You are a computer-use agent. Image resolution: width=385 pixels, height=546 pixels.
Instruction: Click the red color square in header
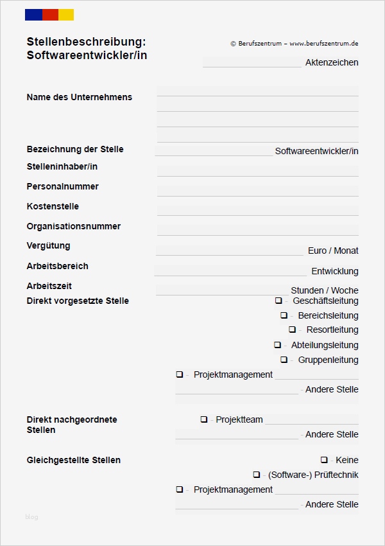pos(50,15)
